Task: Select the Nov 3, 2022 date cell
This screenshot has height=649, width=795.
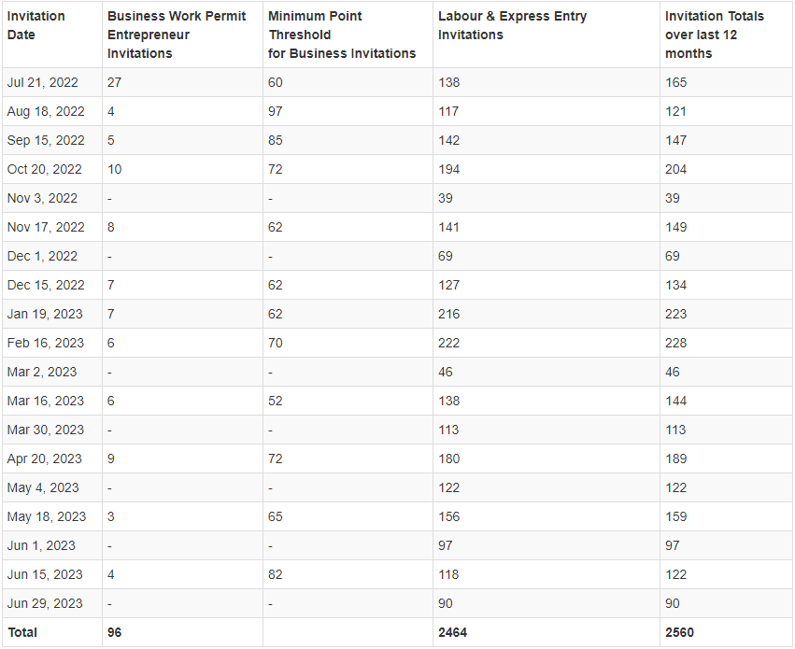Action: coord(42,198)
